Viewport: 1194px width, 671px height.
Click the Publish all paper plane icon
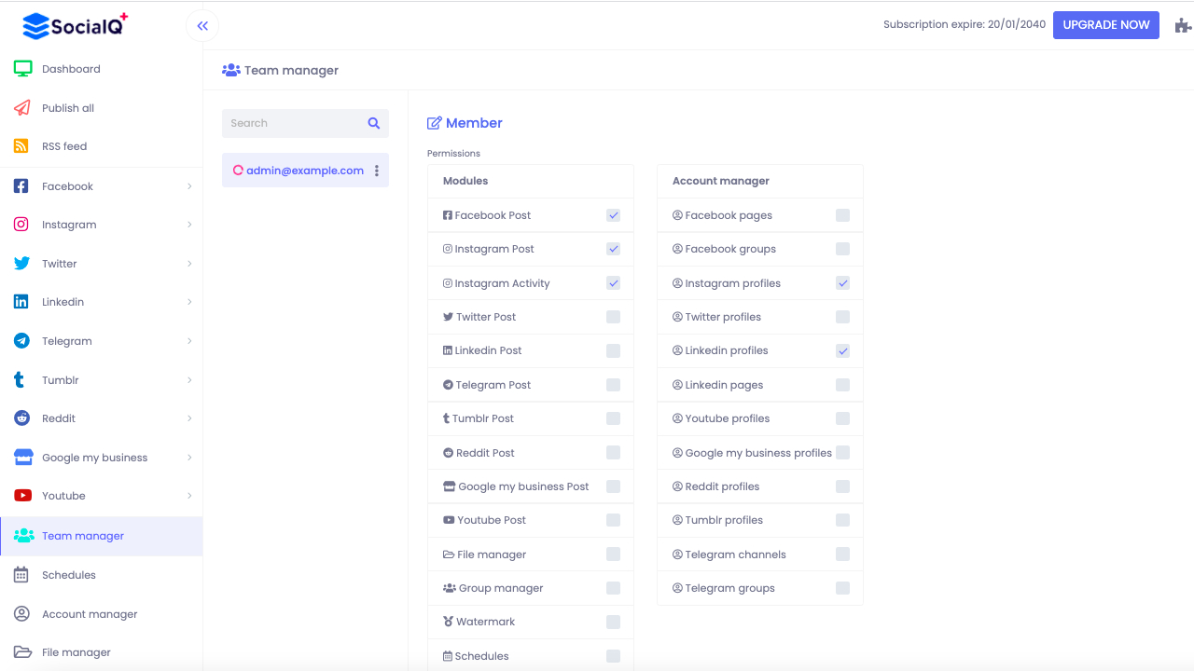click(x=22, y=108)
